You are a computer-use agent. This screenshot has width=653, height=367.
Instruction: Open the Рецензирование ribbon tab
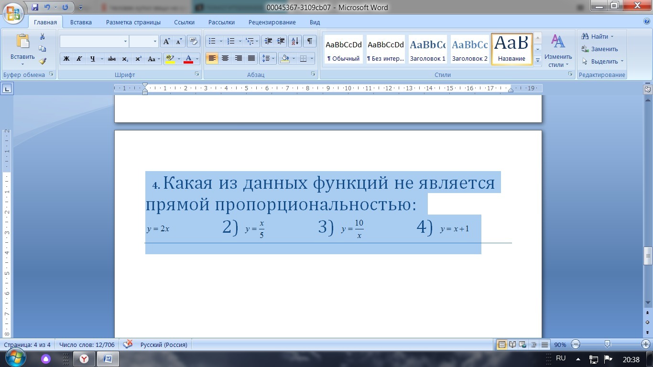click(272, 22)
